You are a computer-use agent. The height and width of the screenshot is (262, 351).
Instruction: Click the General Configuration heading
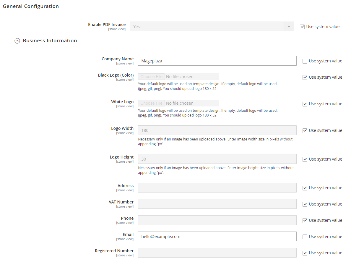point(31,7)
